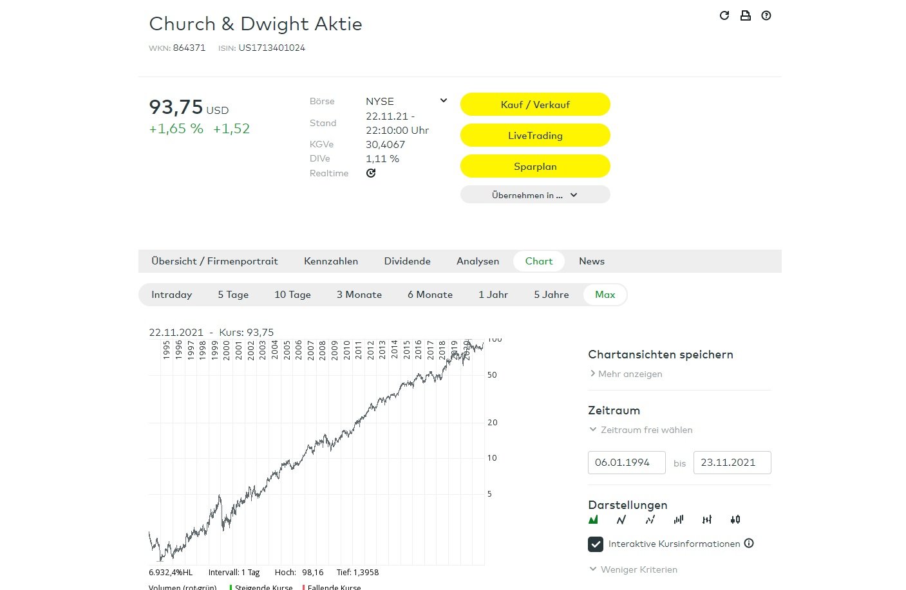Open the help question mark icon
Screen dimensions: 906x590
(x=766, y=15)
